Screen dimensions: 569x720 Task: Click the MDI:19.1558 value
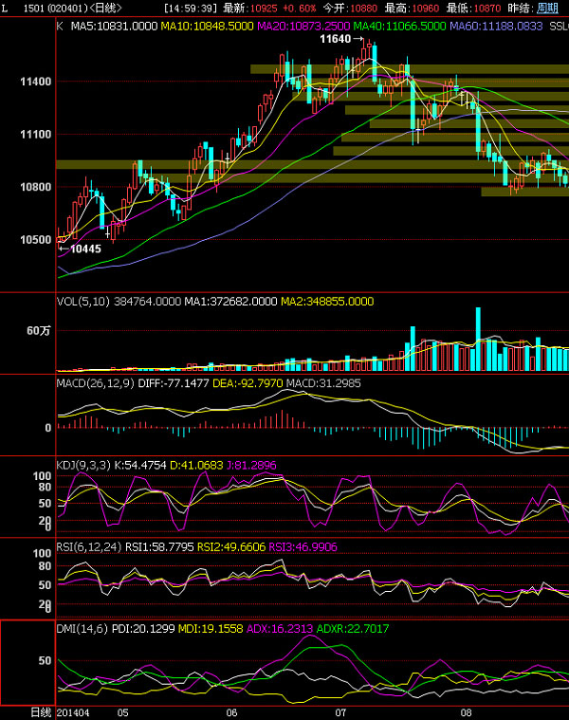[211, 629]
